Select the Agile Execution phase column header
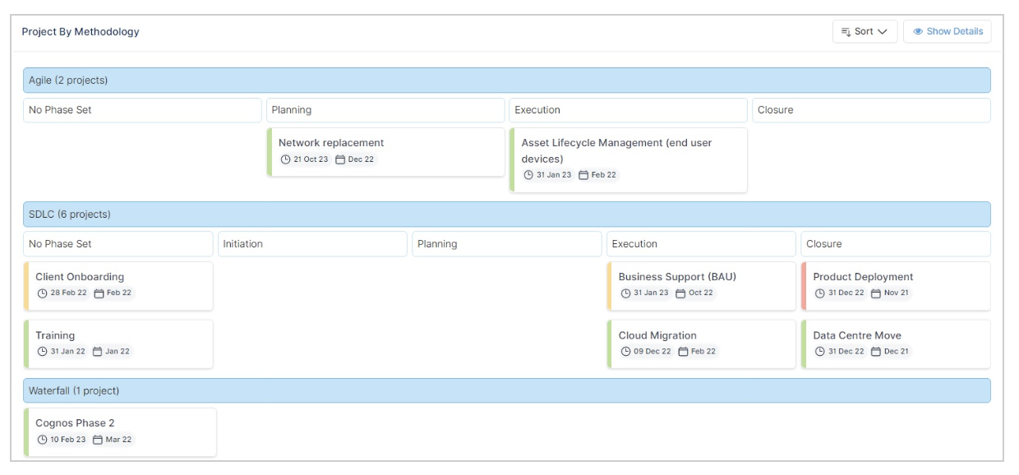Viewport: 1019px width, 475px height. [628, 110]
